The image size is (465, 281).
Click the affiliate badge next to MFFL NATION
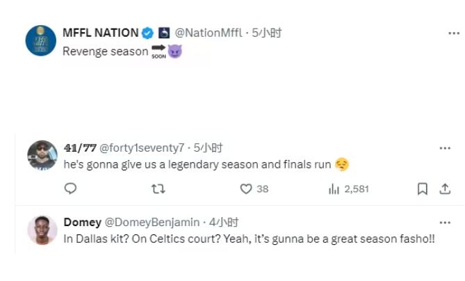pos(164,33)
